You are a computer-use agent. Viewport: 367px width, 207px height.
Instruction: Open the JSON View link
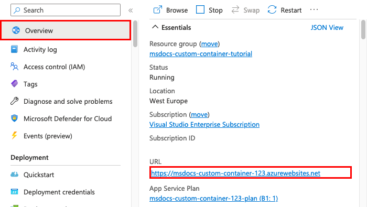pyautogui.click(x=327, y=28)
